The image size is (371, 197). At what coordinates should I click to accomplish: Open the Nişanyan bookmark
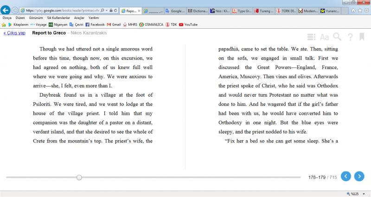point(58,25)
